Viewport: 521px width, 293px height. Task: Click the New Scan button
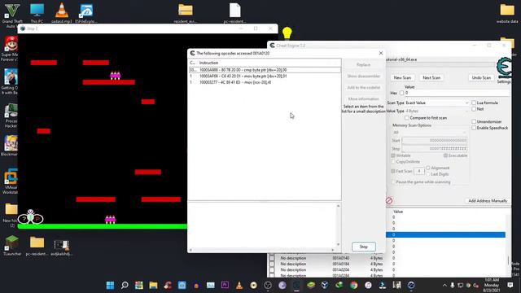coord(402,77)
